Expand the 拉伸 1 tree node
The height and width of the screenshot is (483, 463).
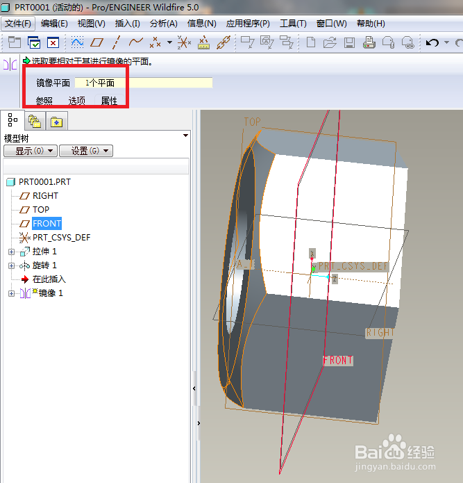click(11, 252)
